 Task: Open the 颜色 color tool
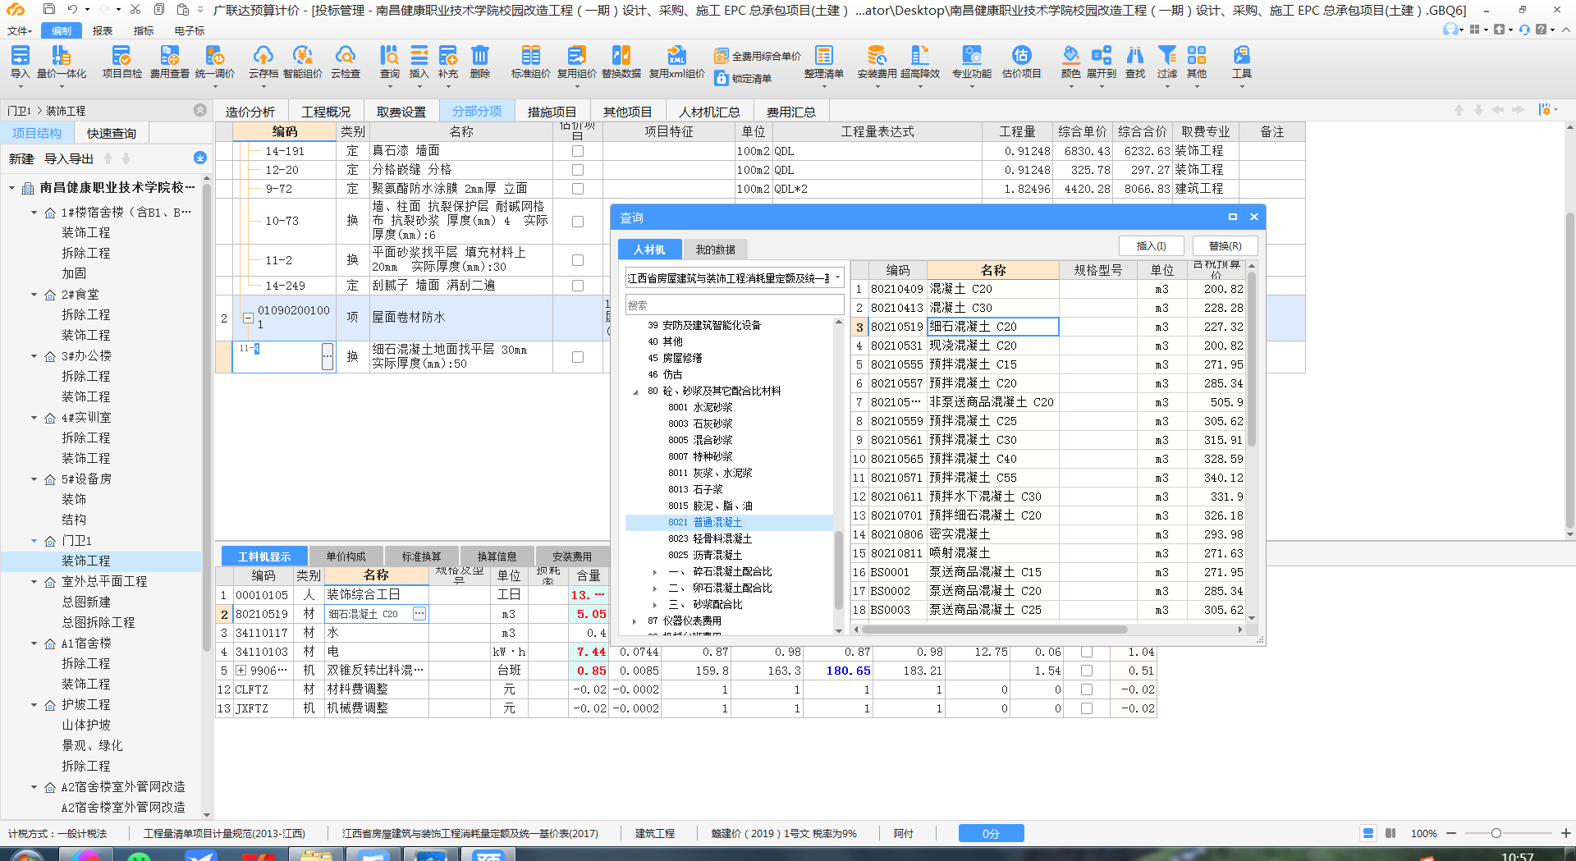click(x=1070, y=62)
